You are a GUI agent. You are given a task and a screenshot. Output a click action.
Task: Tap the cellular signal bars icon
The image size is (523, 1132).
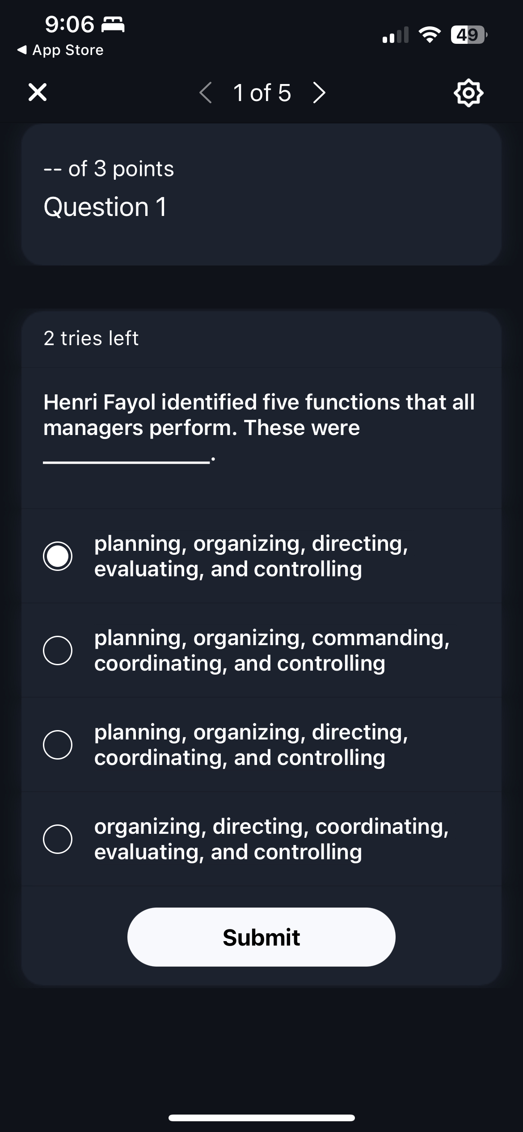[x=395, y=35]
